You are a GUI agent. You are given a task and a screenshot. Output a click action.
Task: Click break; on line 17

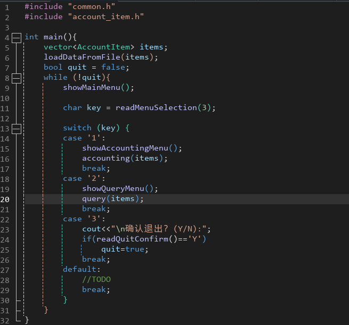[96, 169]
